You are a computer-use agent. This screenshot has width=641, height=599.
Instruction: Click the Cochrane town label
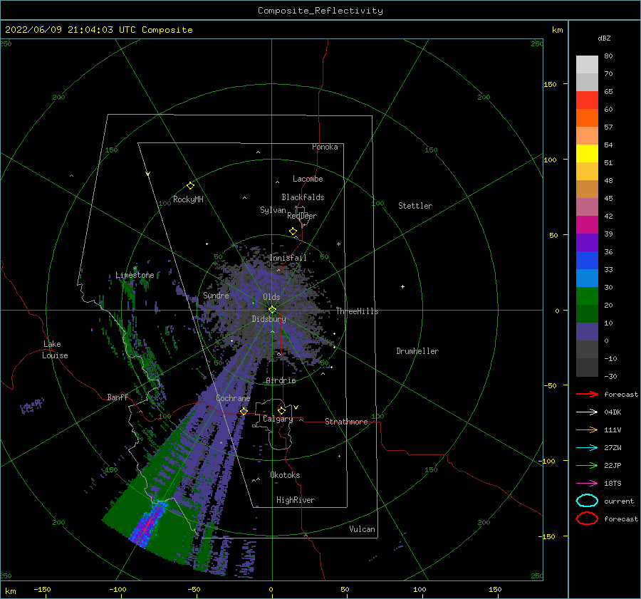point(233,398)
